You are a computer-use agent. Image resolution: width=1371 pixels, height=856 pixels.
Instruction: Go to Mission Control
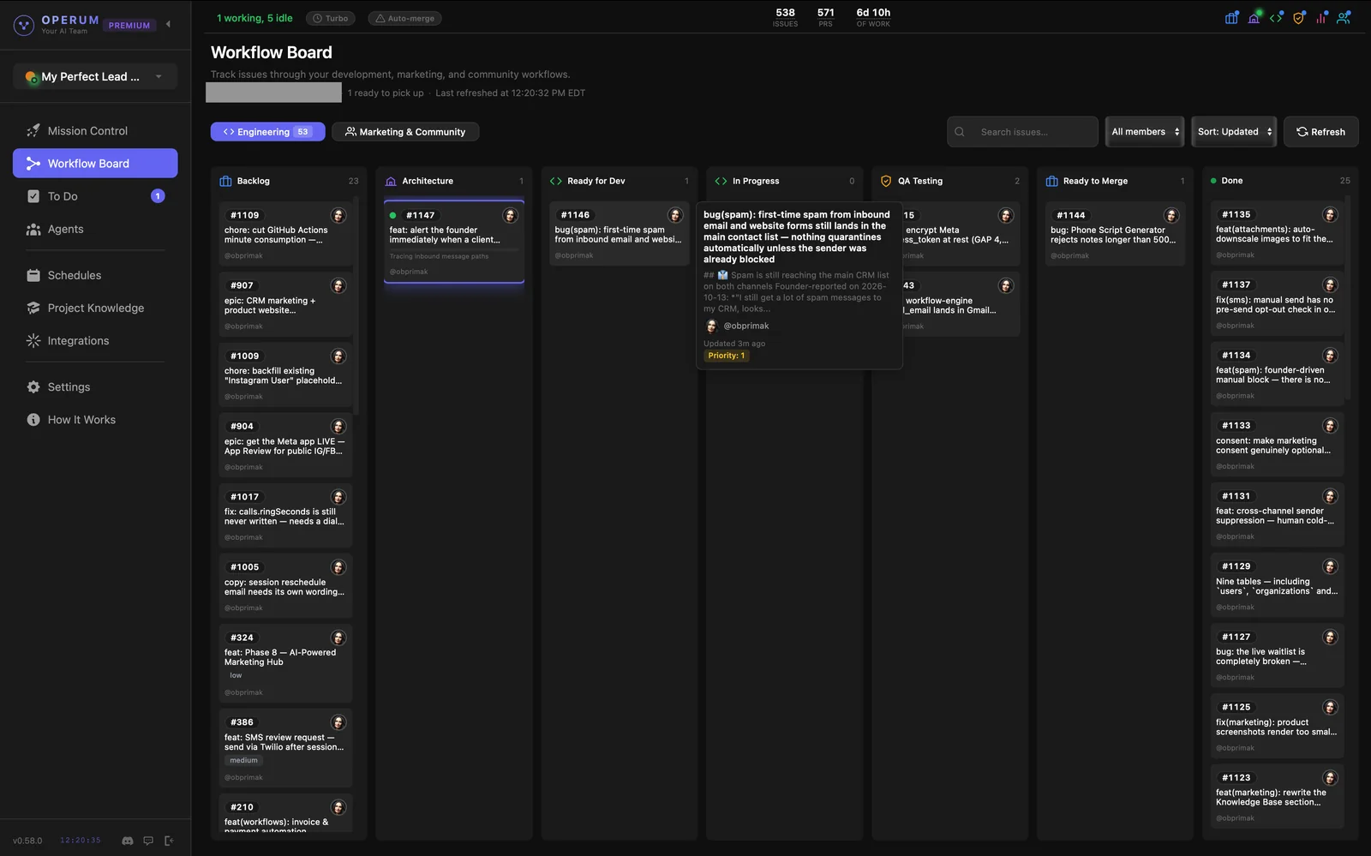pos(95,130)
